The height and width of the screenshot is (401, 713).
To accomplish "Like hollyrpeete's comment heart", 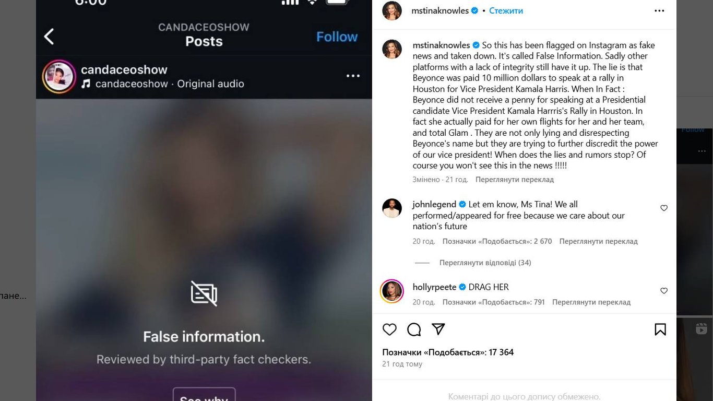I will coord(664,291).
